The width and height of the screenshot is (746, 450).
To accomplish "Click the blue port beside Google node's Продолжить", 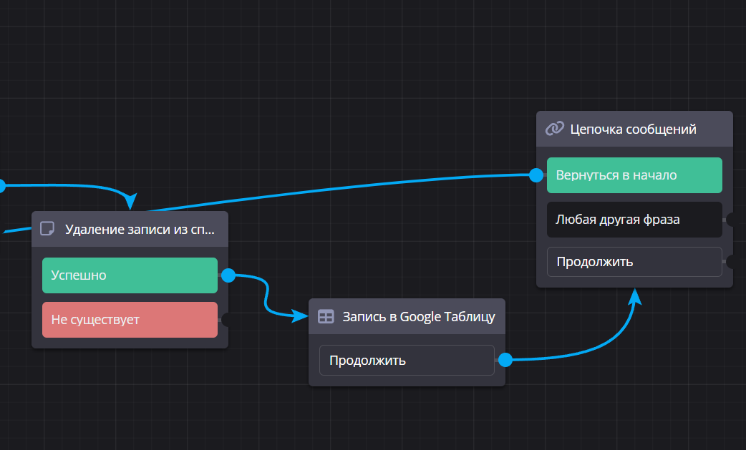I will pos(505,360).
